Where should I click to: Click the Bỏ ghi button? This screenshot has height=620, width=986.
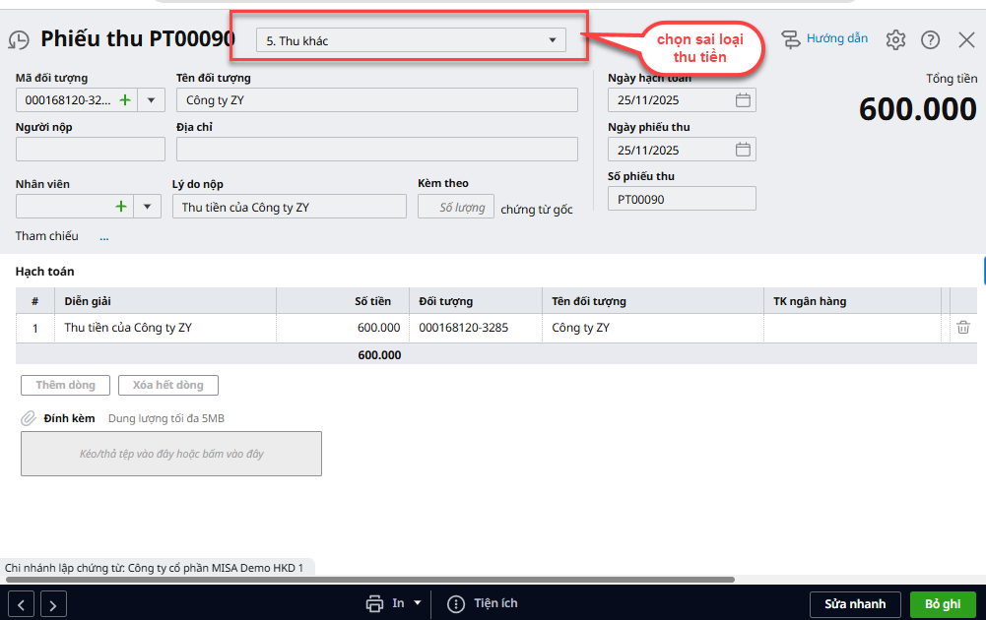943,604
